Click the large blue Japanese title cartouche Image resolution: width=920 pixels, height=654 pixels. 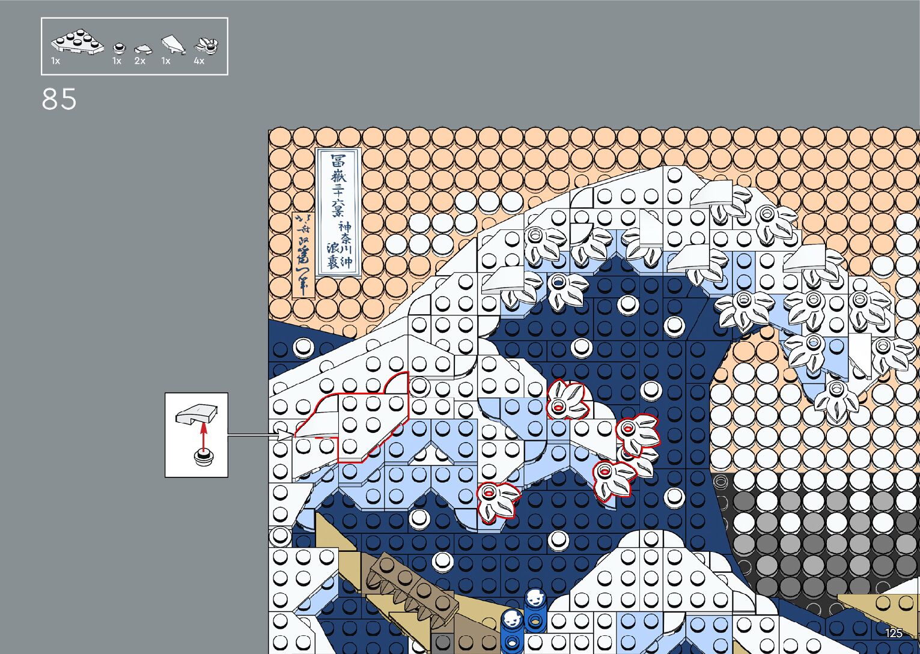pyautogui.click(x=339, y=212)
